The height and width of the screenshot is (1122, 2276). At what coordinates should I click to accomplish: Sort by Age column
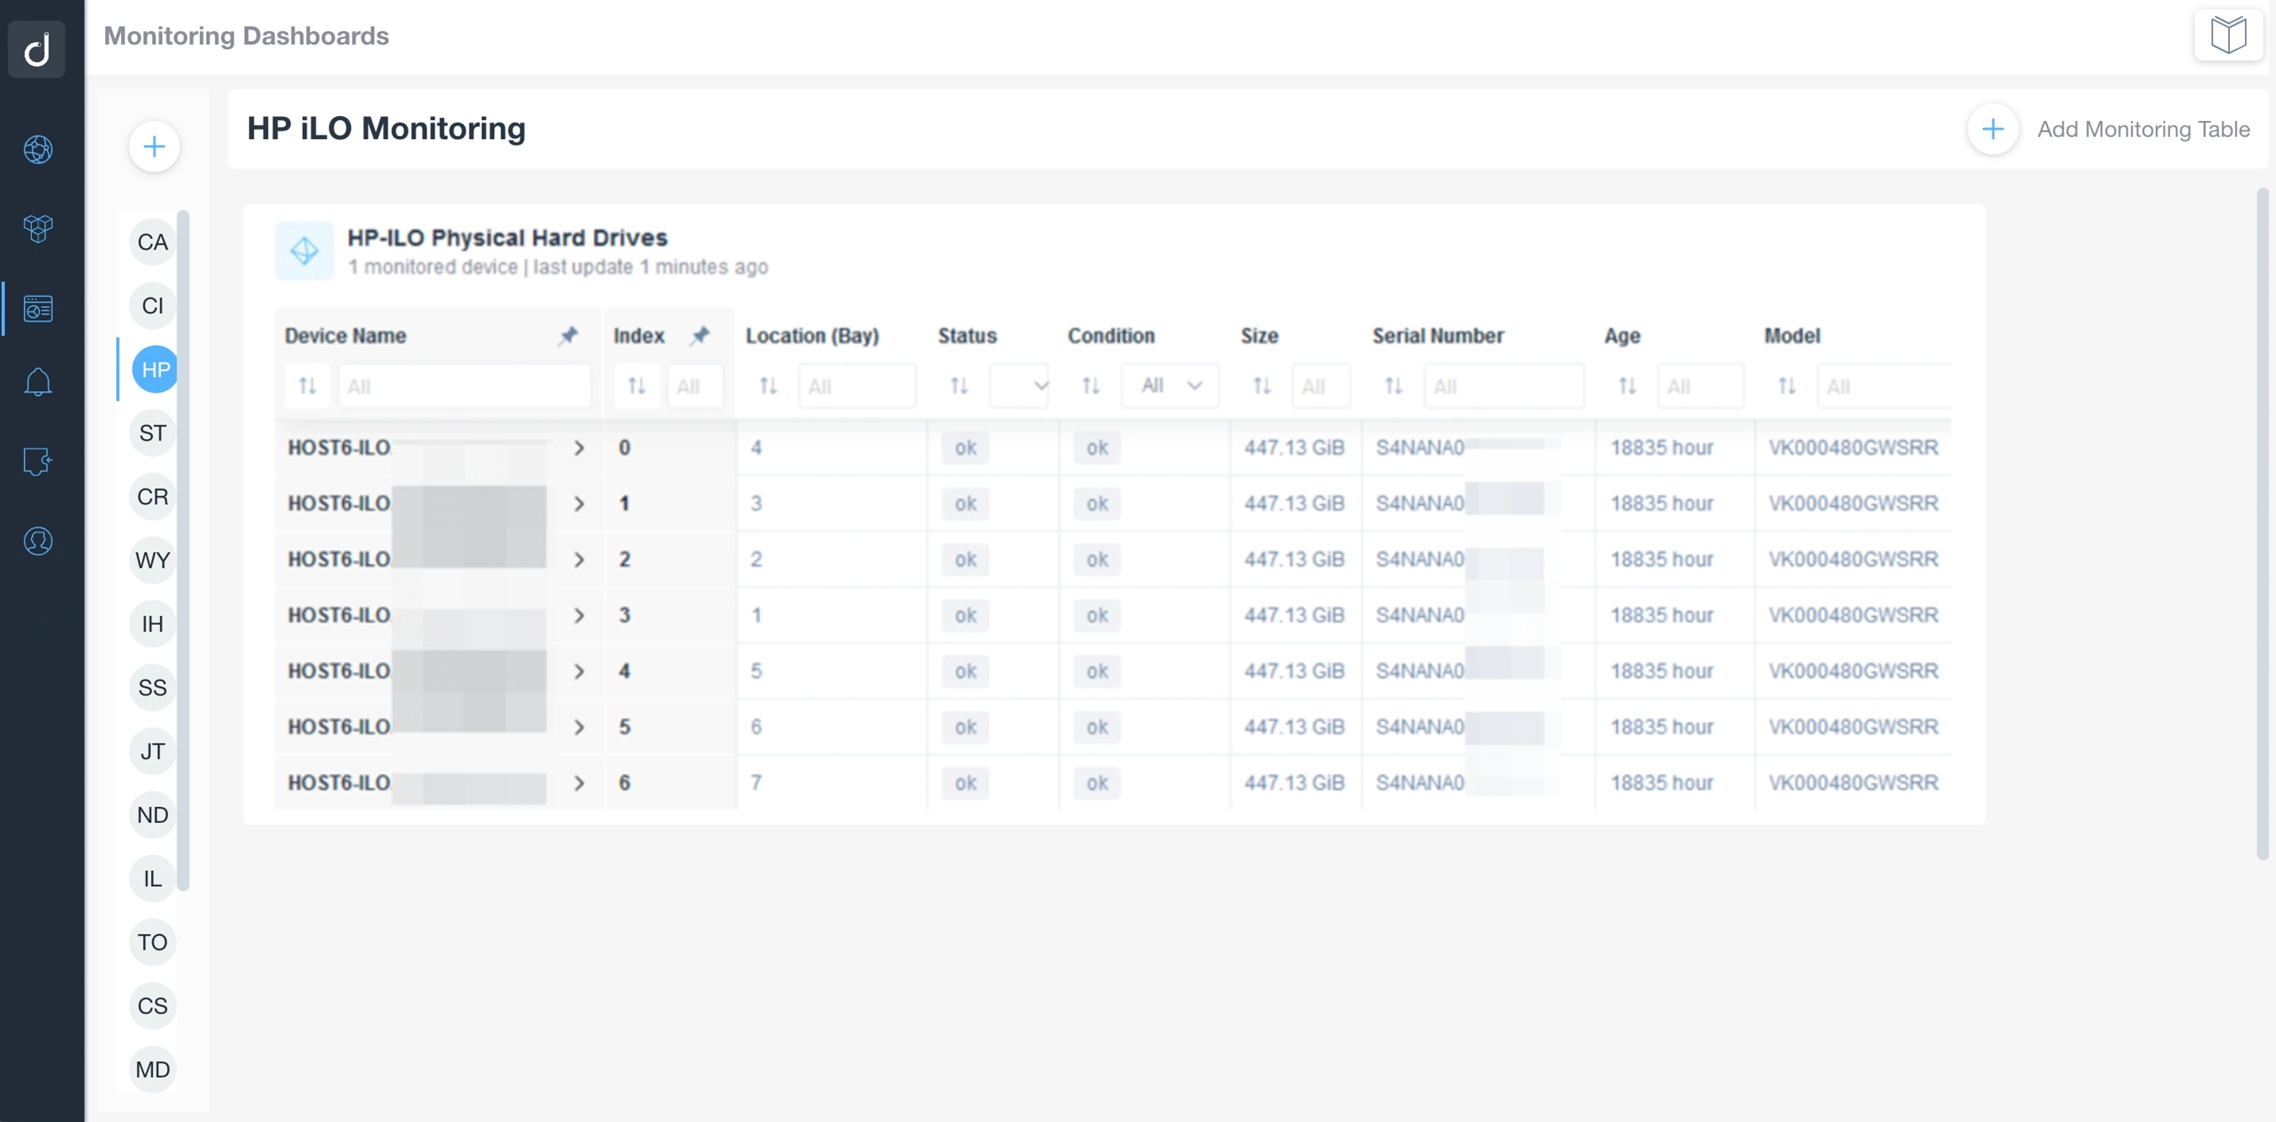pyautogui.click(x=1627, y=386)
